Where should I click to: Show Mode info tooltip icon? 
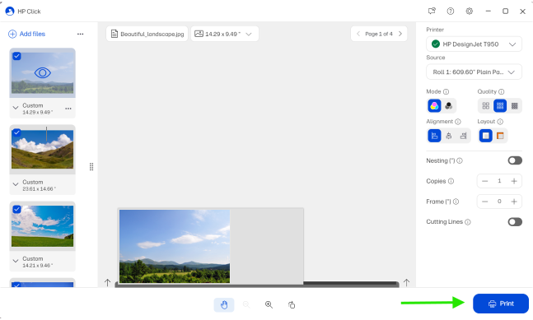[446, 91]
